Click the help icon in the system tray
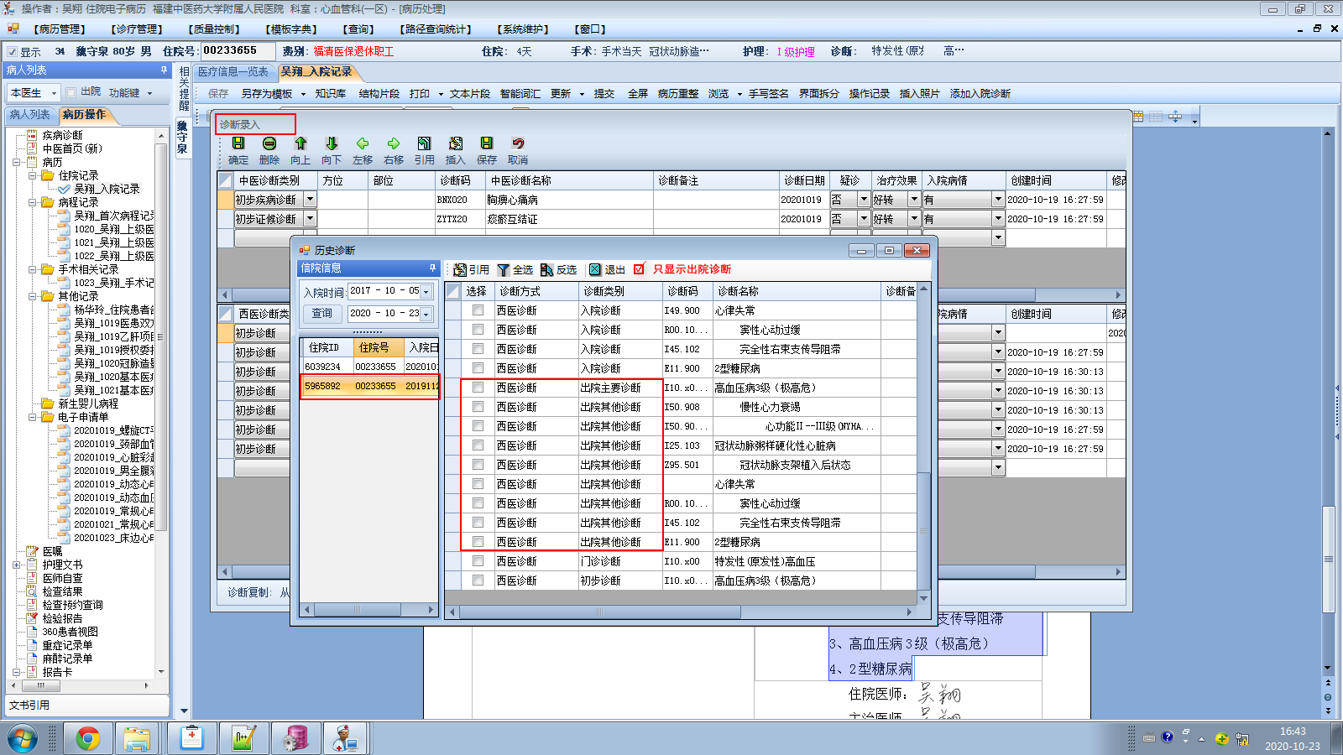This screenshot has height=755, width=1343. click(1167, 737)
